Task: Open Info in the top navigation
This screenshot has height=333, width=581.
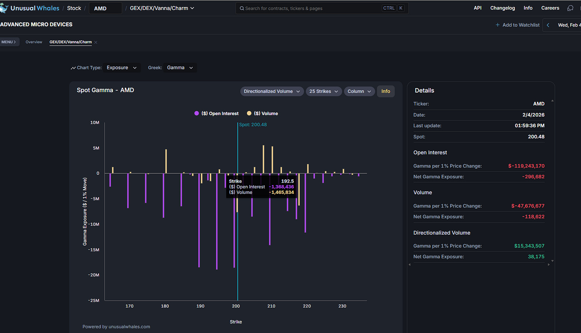Action: 528,8
